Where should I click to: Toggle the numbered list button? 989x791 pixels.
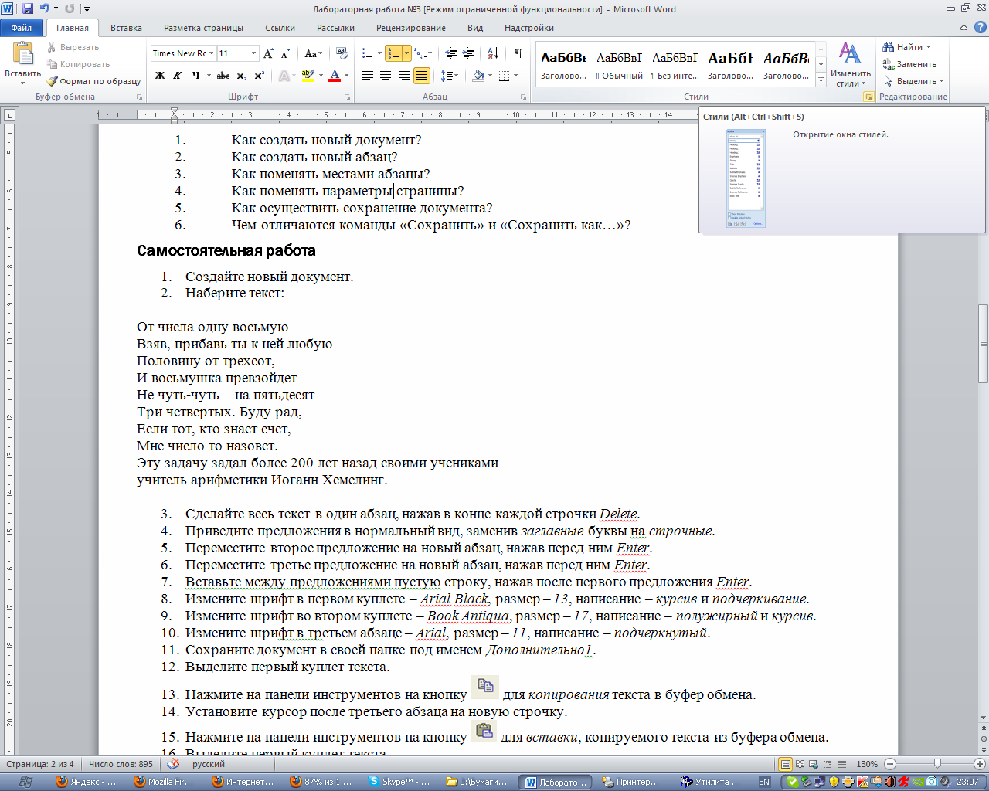pos(394,53)
